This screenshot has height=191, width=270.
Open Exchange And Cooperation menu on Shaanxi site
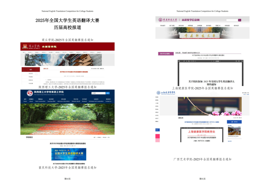click(x=96, y=100)
